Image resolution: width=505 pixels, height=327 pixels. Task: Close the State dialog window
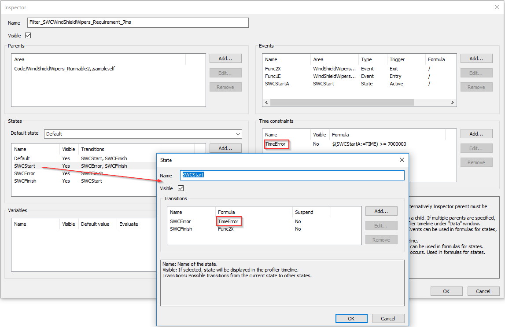402,160
